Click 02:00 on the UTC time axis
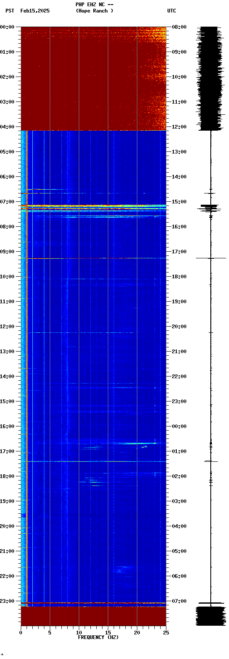The width and height of the screenshot is (229, 659). [179, 476]
